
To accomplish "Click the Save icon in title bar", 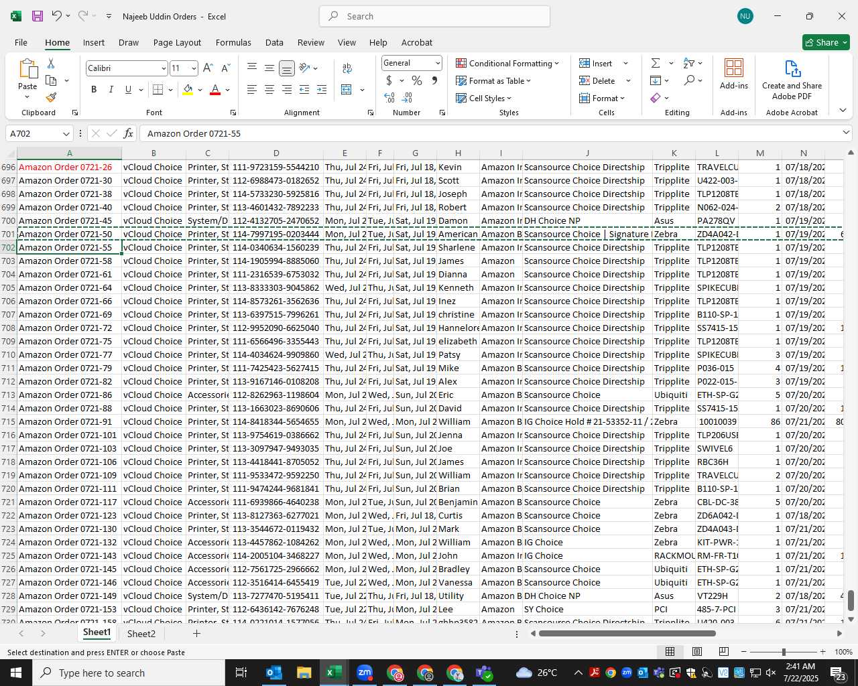I will tap(38, 16).
